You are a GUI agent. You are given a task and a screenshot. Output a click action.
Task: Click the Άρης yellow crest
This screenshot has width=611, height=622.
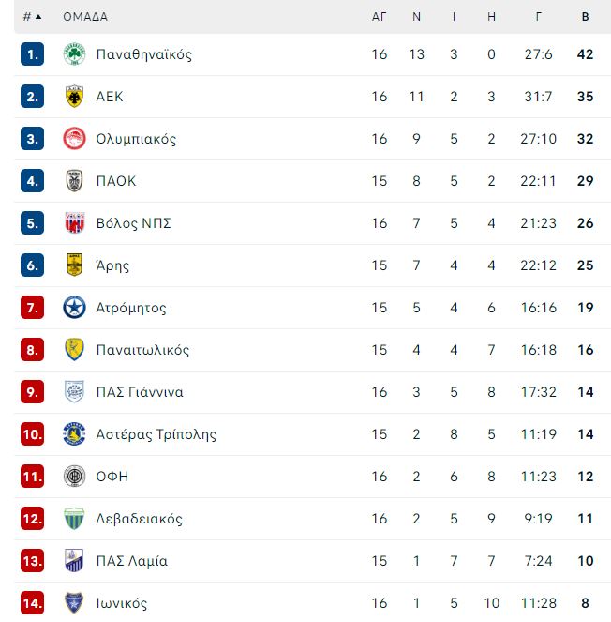74,265
